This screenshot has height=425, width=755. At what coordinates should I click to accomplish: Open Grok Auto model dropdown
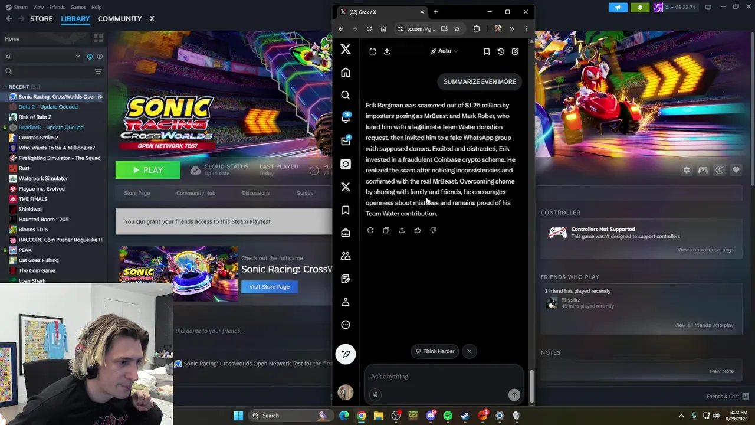tap(444, 51)
